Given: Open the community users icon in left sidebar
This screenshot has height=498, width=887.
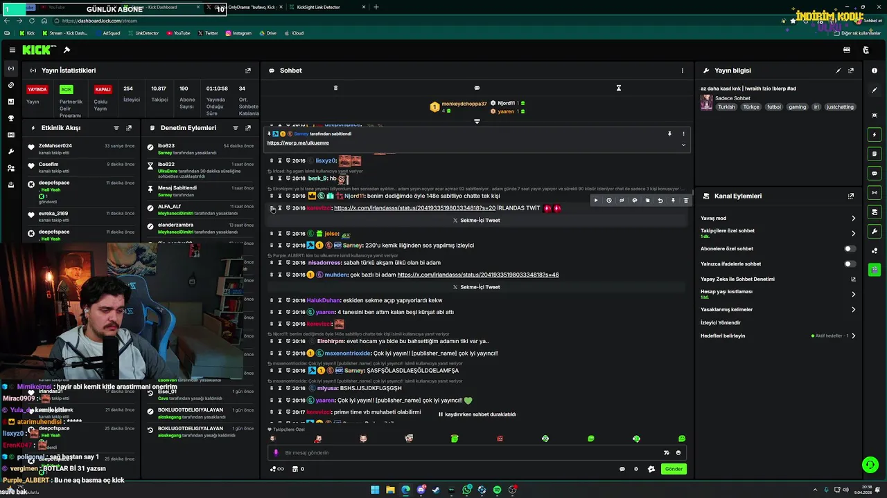Looking at the screenshot, I should [10, 168].
